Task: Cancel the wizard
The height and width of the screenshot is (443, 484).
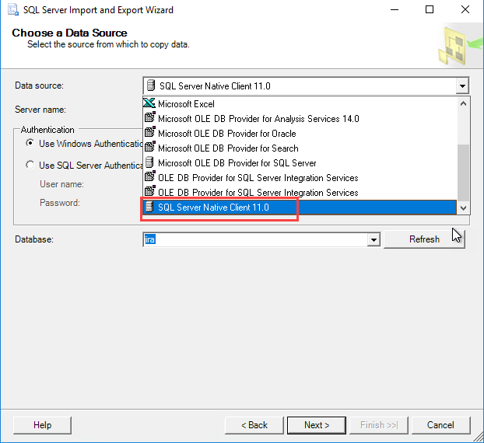Action: [440, 425]
